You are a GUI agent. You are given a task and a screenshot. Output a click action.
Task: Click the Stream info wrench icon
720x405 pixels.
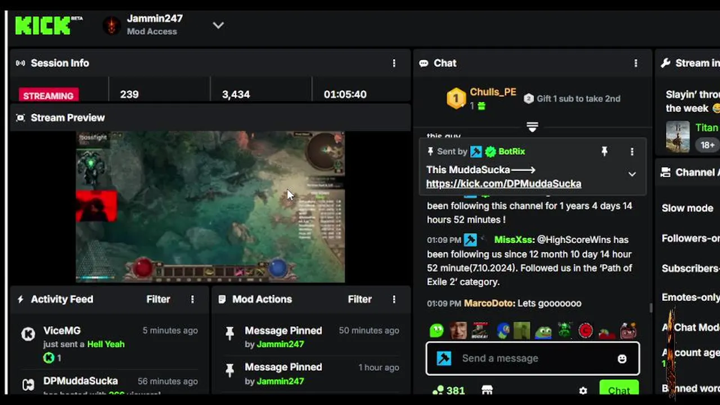[665, 63]
